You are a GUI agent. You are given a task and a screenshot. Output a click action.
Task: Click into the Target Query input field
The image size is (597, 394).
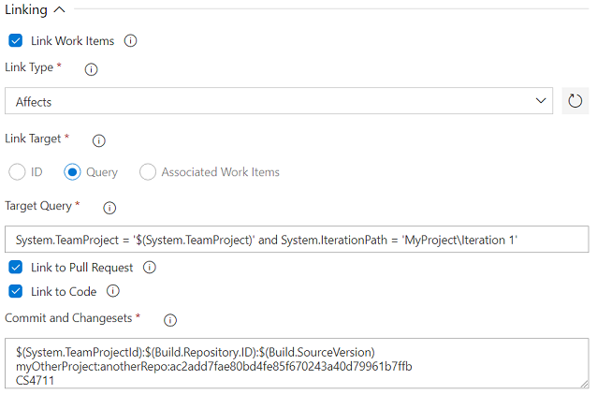click(297, 240)
